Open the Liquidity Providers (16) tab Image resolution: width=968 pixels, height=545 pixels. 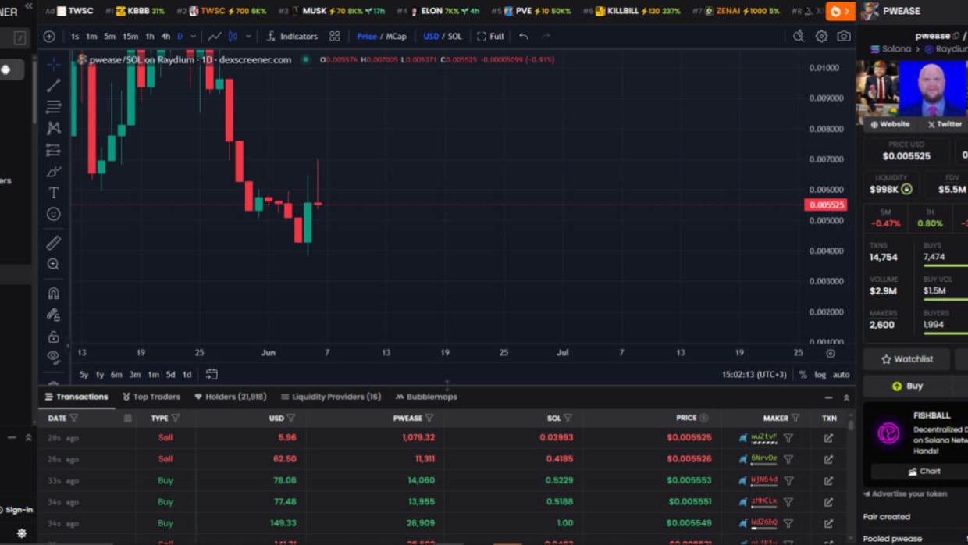point(331,397)
